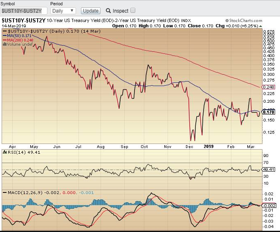Click the 14-Mar-2019 date text

(14, 26)
